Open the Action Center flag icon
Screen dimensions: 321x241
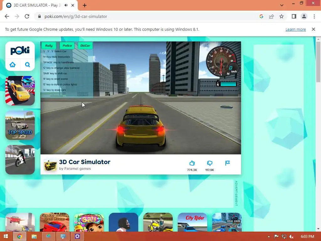tap(276, 237)
